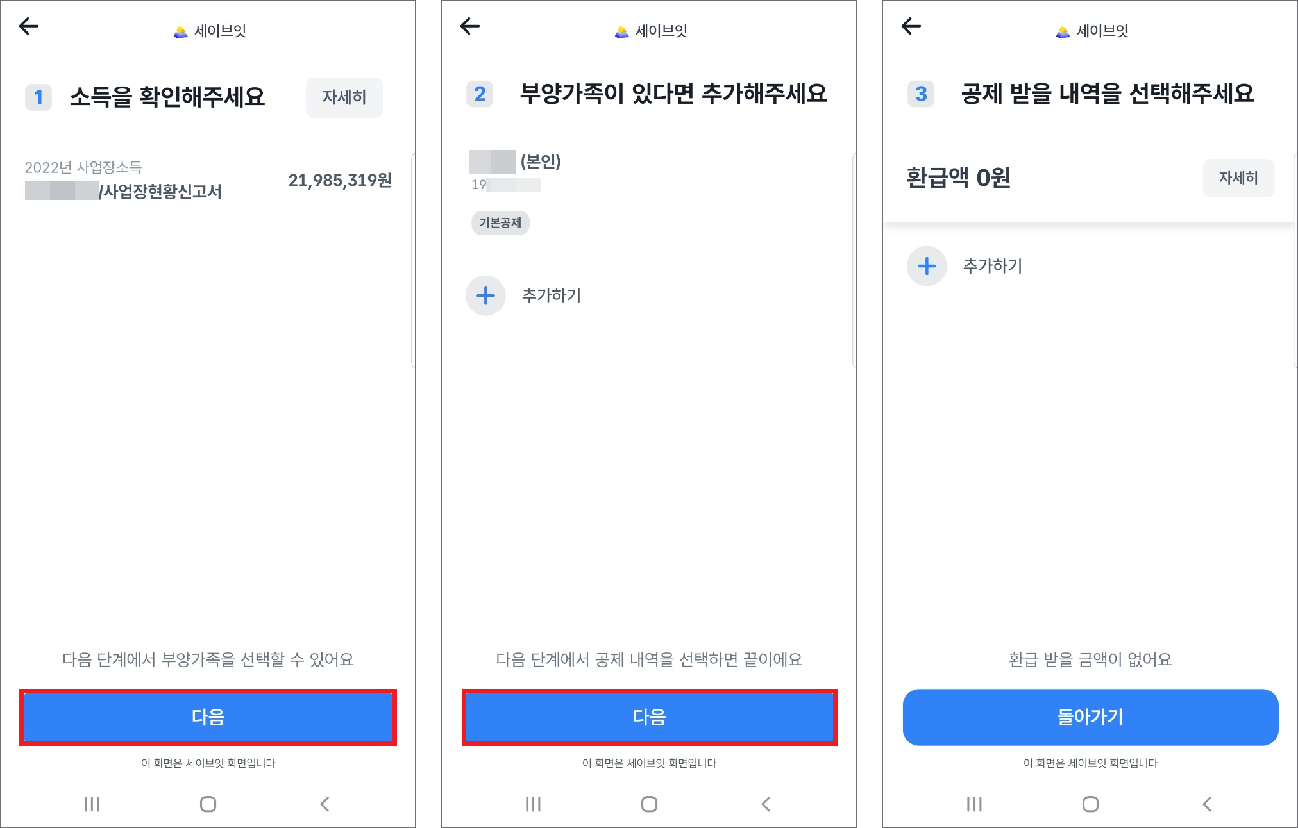Open 자세히 details next to income heading
This screenshot has height=828, width=1298.
pos(344,97)
